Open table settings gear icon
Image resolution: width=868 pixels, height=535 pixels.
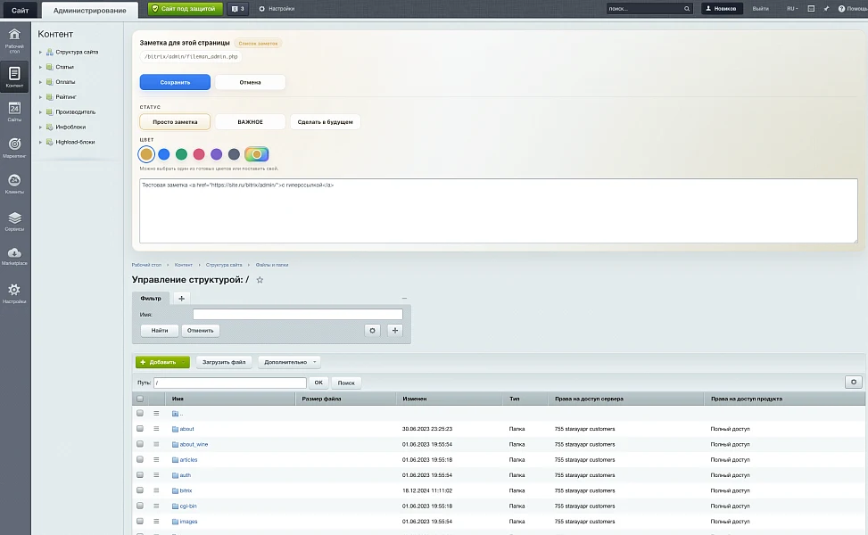tap(854, 382)
